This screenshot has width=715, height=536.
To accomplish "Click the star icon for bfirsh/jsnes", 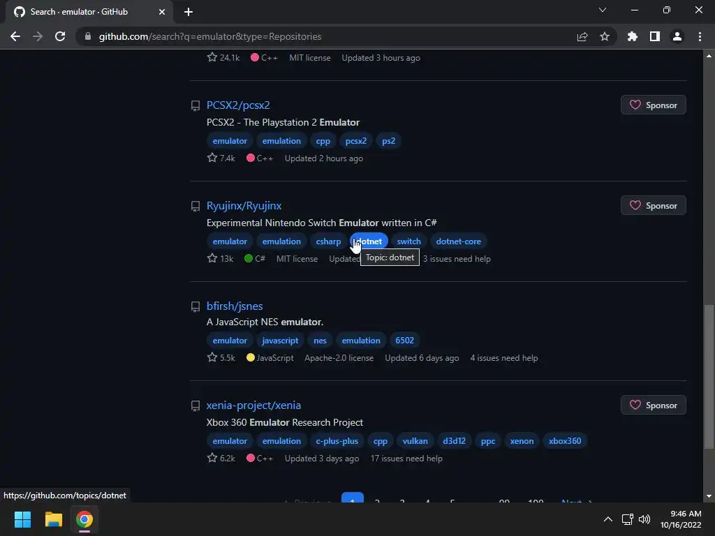I will point(212,357).
